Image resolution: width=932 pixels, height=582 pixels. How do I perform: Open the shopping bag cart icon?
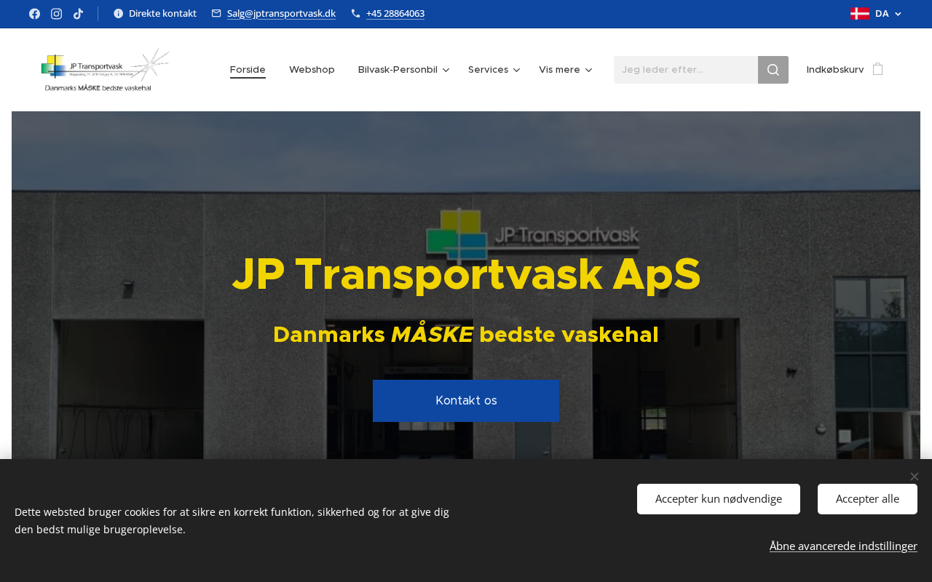[877, 69]
